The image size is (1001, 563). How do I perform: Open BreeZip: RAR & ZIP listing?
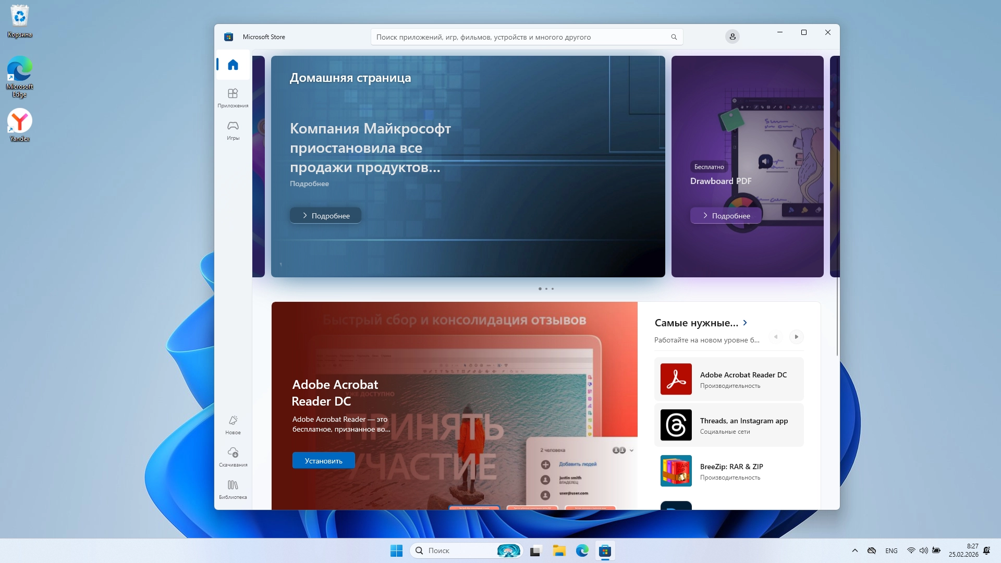click(729, 471)
